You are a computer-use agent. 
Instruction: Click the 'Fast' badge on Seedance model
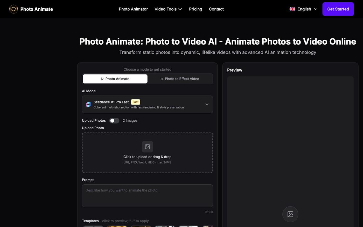(135, 102)
